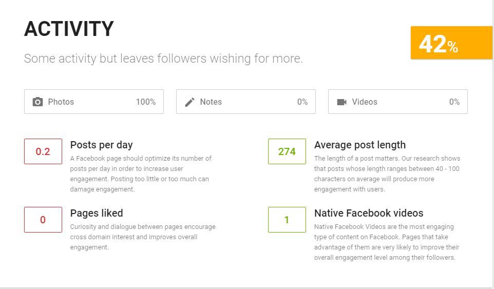Screen dimensions: 494x289
Task: Click the Native Facebook videos description text
Action: point(387,242)
